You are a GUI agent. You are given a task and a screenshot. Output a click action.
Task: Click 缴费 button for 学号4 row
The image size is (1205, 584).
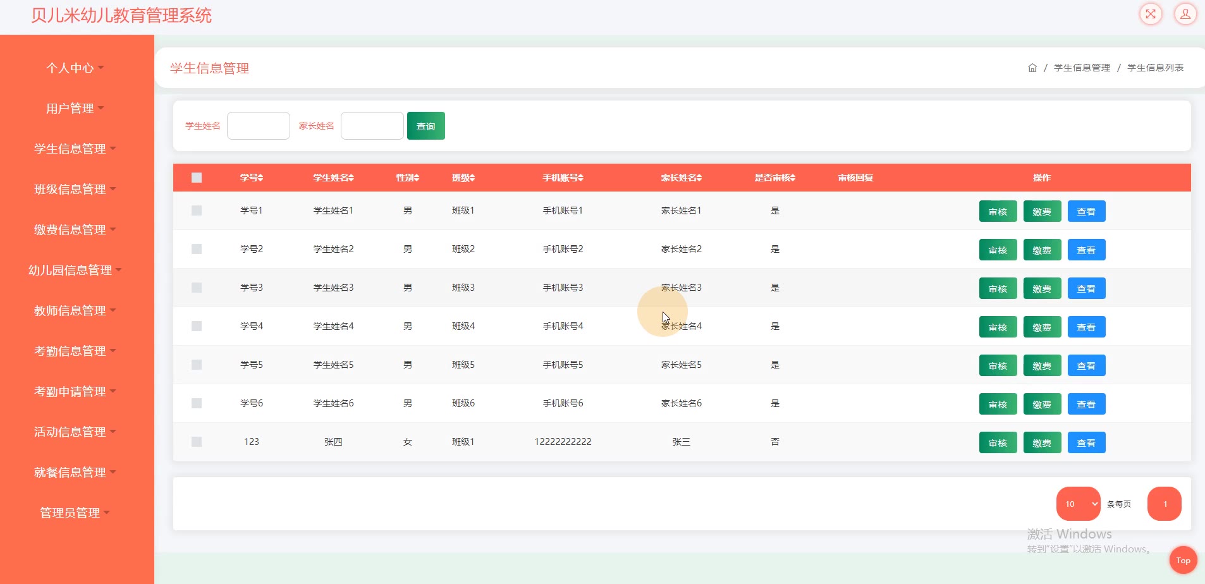(1042, 327)
